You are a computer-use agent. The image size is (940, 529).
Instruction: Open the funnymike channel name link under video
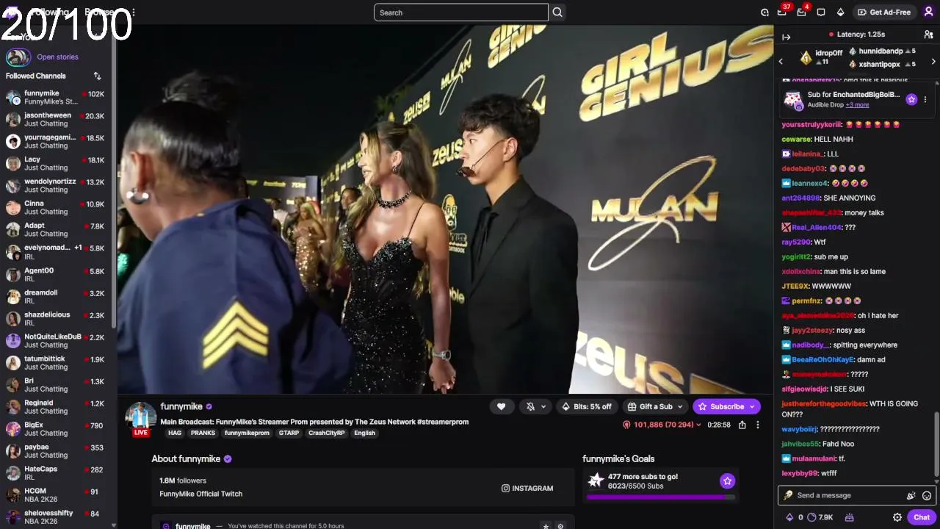tap(181, 406)
